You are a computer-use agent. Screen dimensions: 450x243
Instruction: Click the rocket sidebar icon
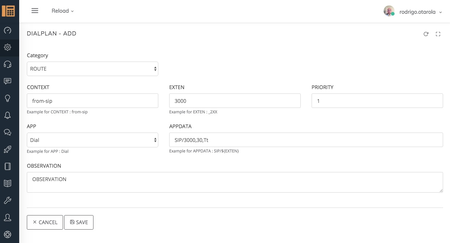(8, 149)
